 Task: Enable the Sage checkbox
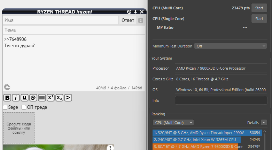click(5, 107)
